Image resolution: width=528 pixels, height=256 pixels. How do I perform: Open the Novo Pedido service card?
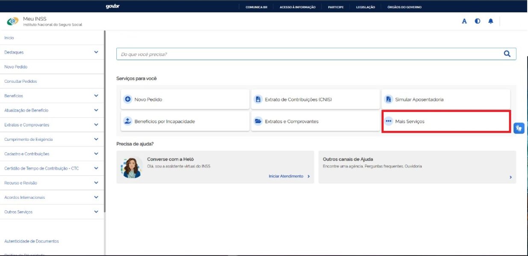click(x=185, y=99)
